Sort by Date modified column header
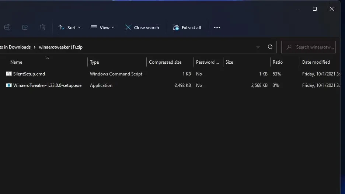The image size is (345, 194). [x=316, y=62]
